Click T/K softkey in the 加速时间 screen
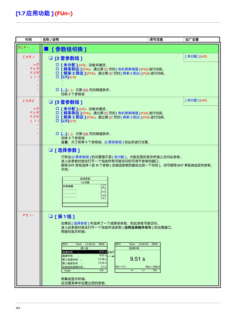The height and width of the screenshot is (333, 235). click(x=155, y=271)
